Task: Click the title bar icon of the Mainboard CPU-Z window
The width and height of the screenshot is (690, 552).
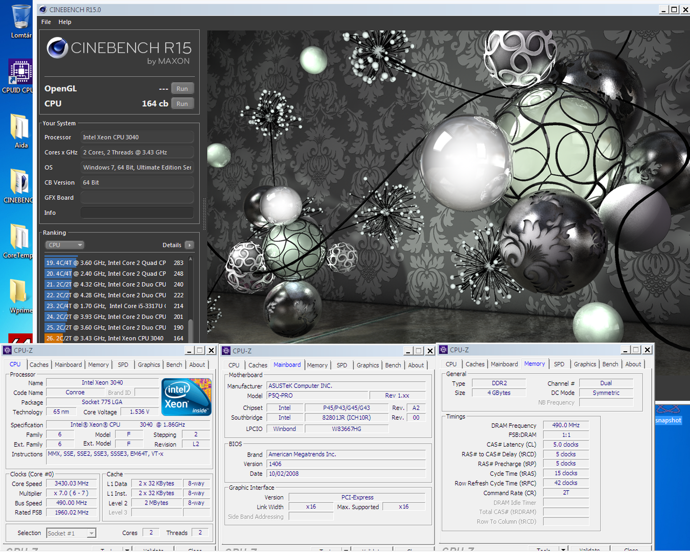Action: point(226,351)
